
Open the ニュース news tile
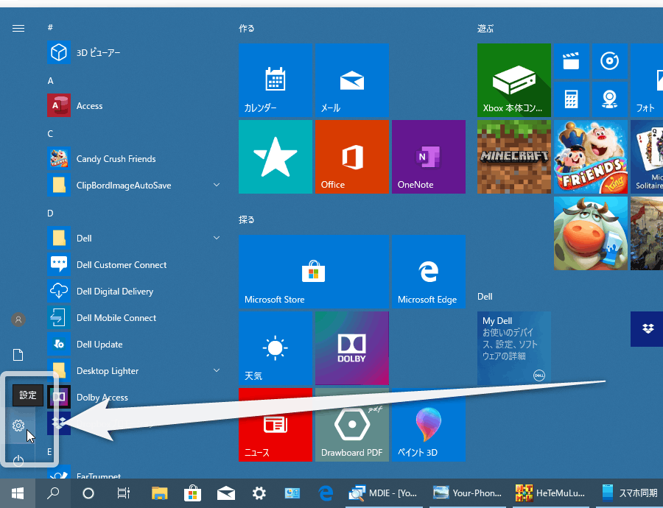[276, 425]
